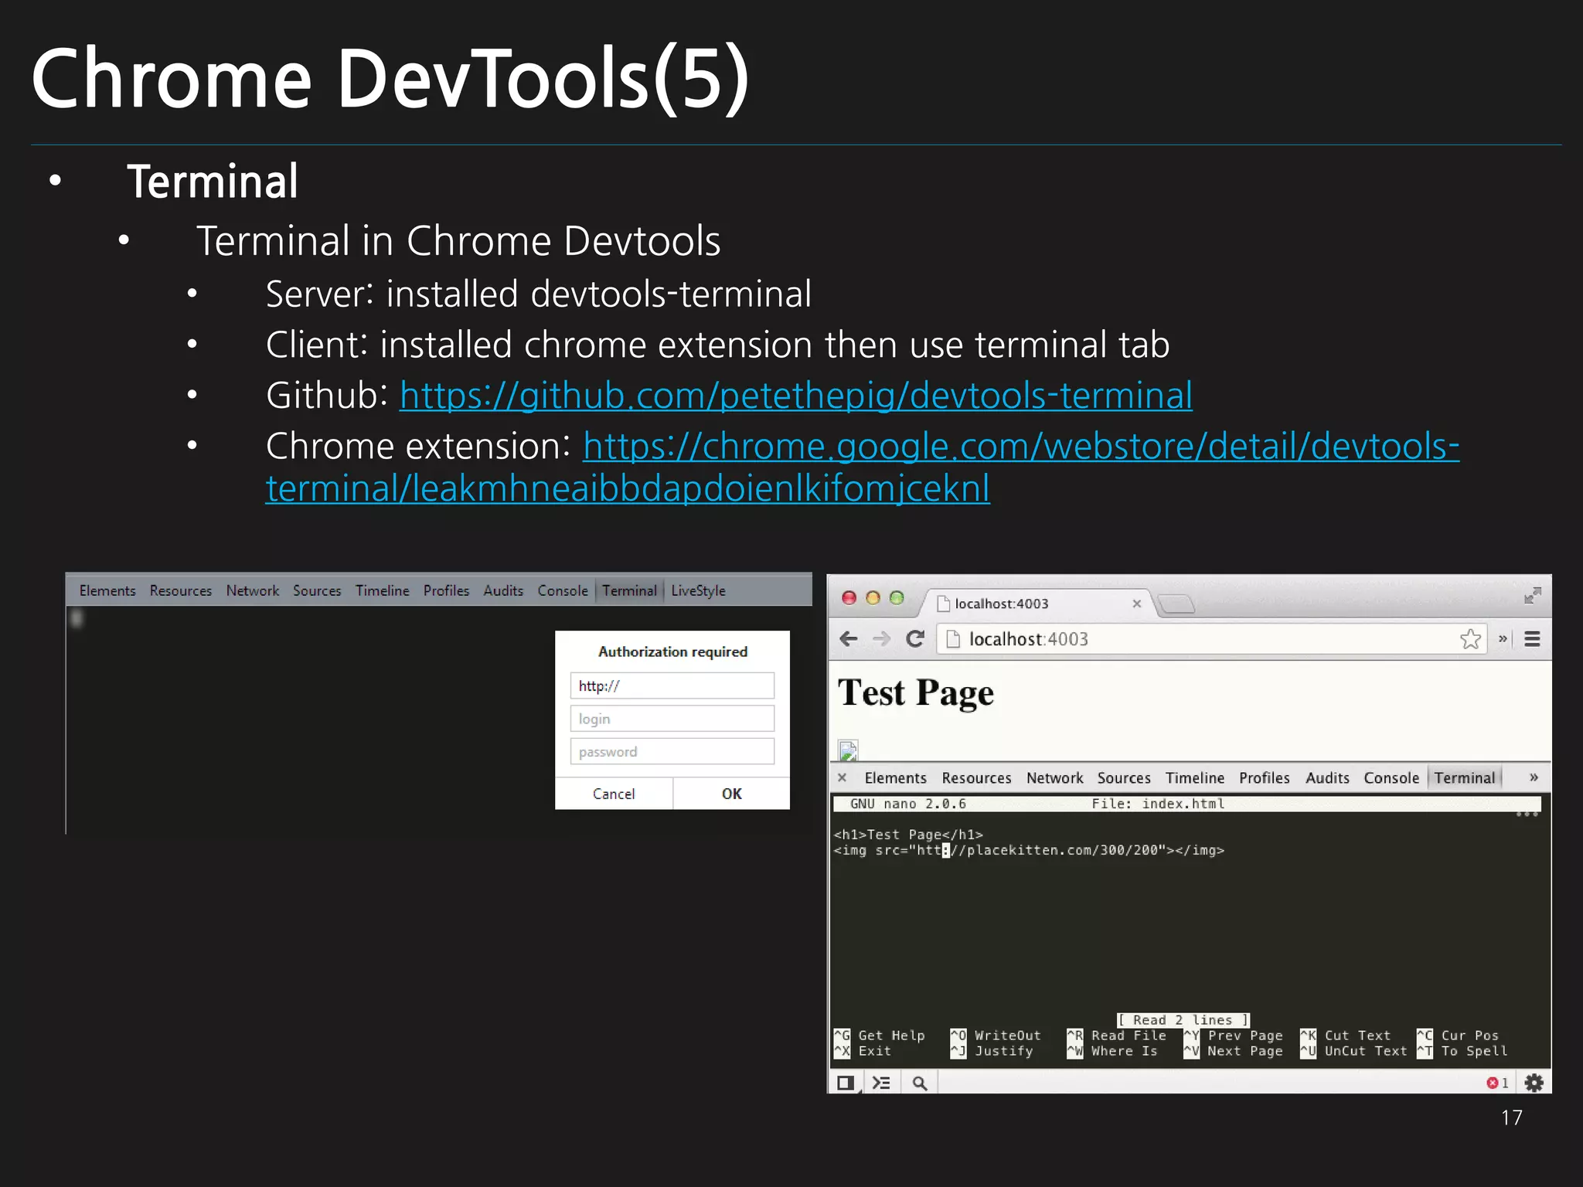Click the h1 Test Page line in nano
1583x1187 pixels.
[908, 835]
